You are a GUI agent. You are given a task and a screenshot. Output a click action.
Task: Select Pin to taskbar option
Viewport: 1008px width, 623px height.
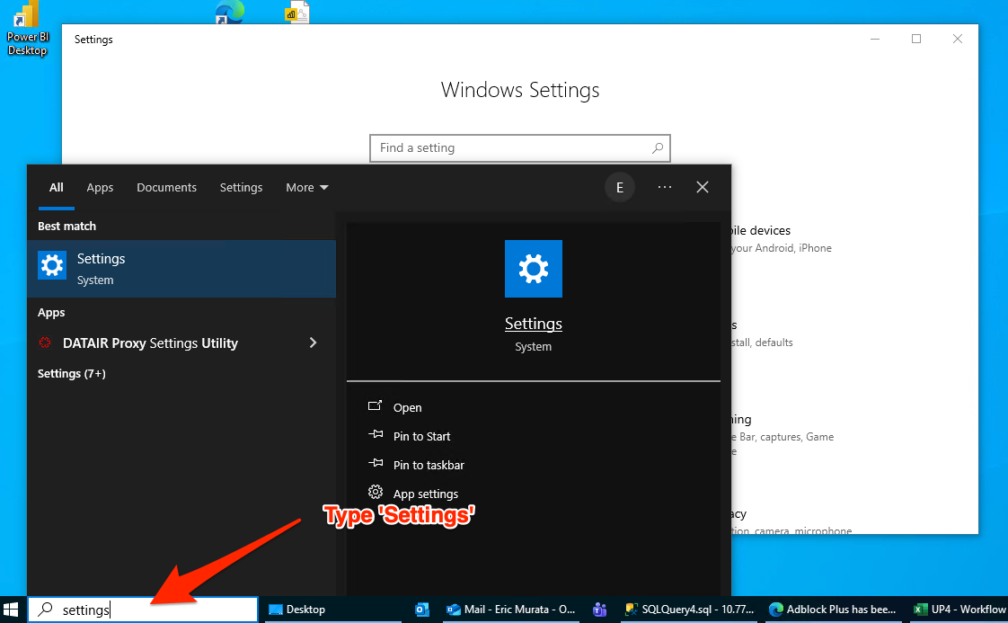point(429,465)
